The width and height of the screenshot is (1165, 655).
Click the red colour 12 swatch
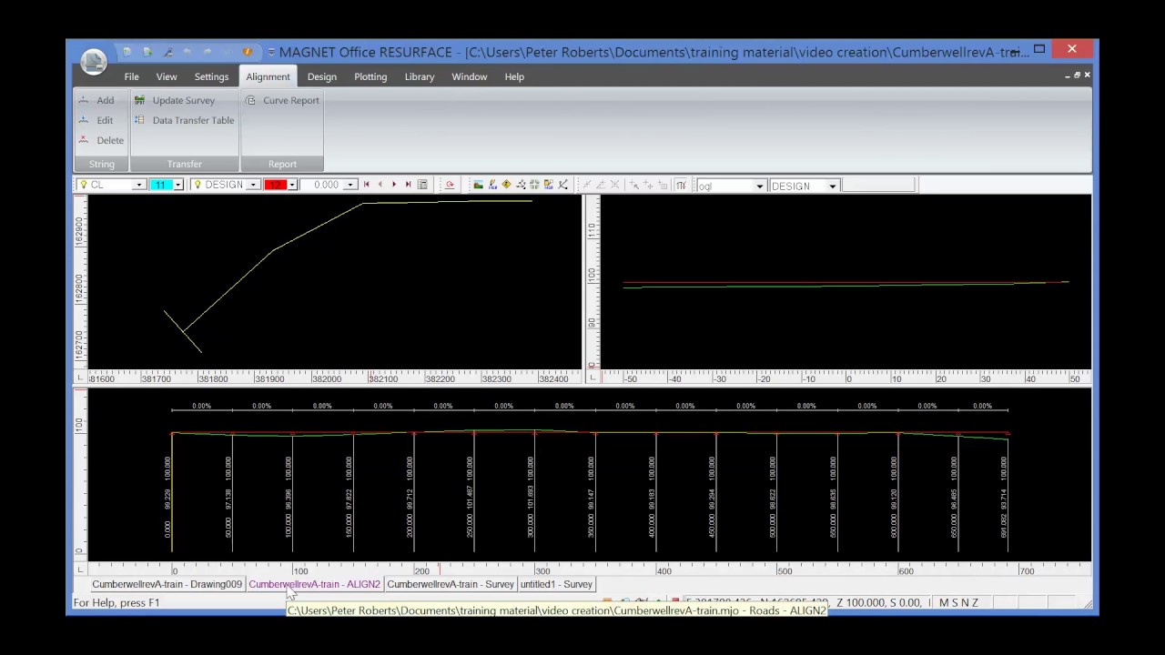tap(276, 185)
